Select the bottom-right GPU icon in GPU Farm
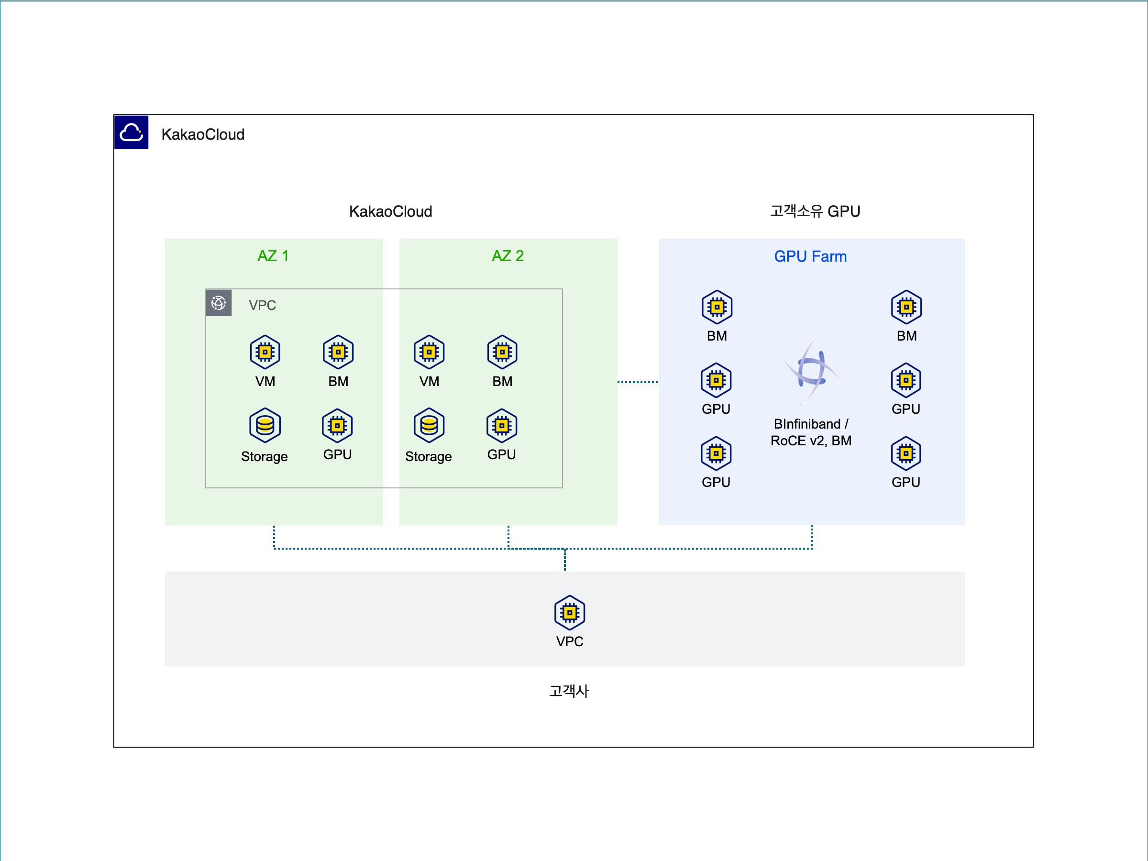1148x861 pixels. [x=905, y=453]
